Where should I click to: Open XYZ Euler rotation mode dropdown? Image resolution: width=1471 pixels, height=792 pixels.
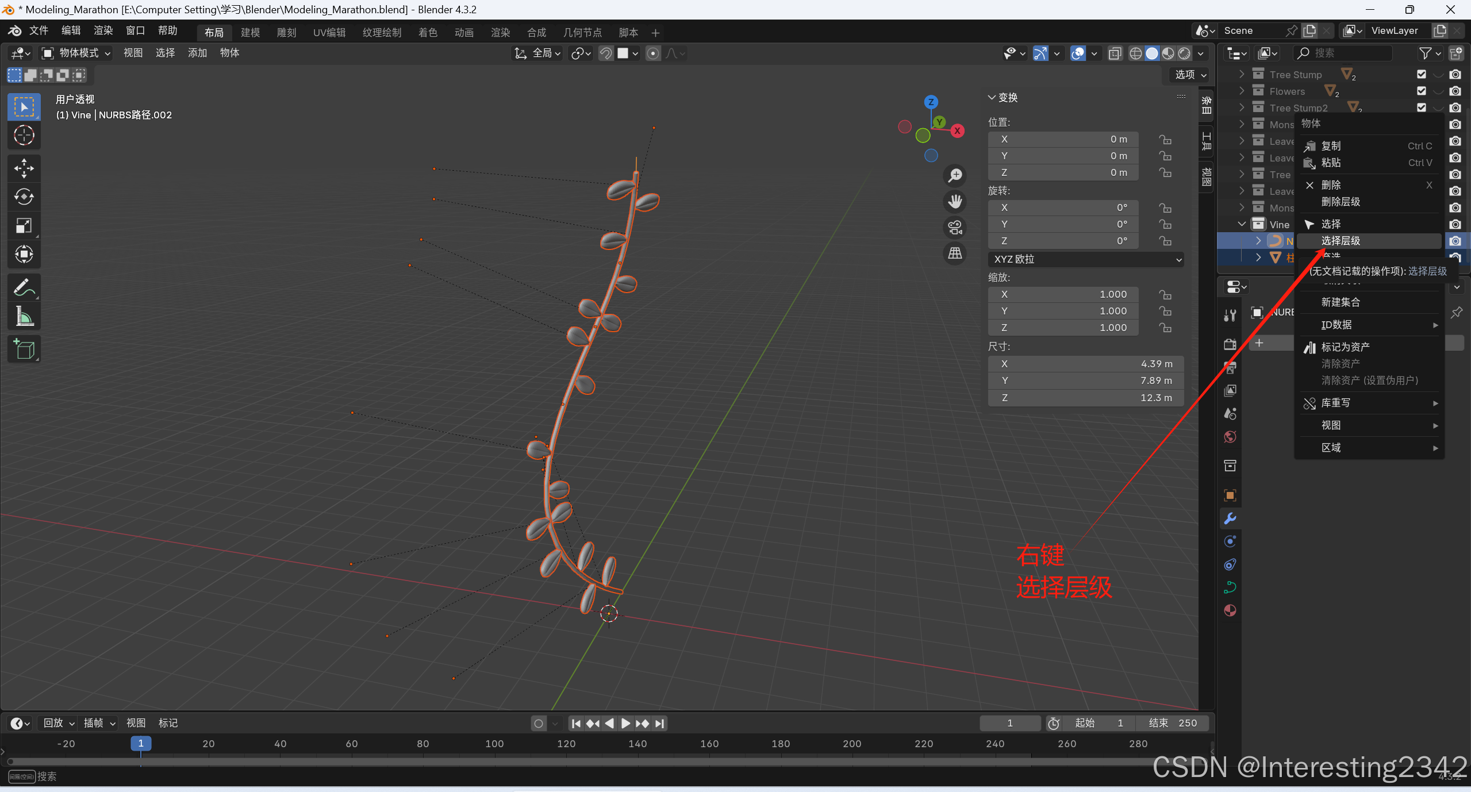pyautogui.click(x=1085, y=259)
